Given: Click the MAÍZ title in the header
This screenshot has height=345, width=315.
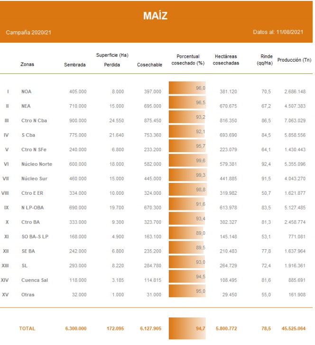Looking at the screenshot, I should tap(155, 16).
